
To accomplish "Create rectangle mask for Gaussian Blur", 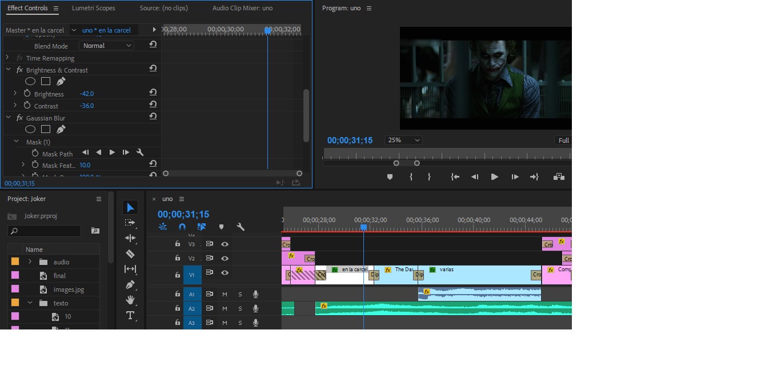I will pos(46,129).
